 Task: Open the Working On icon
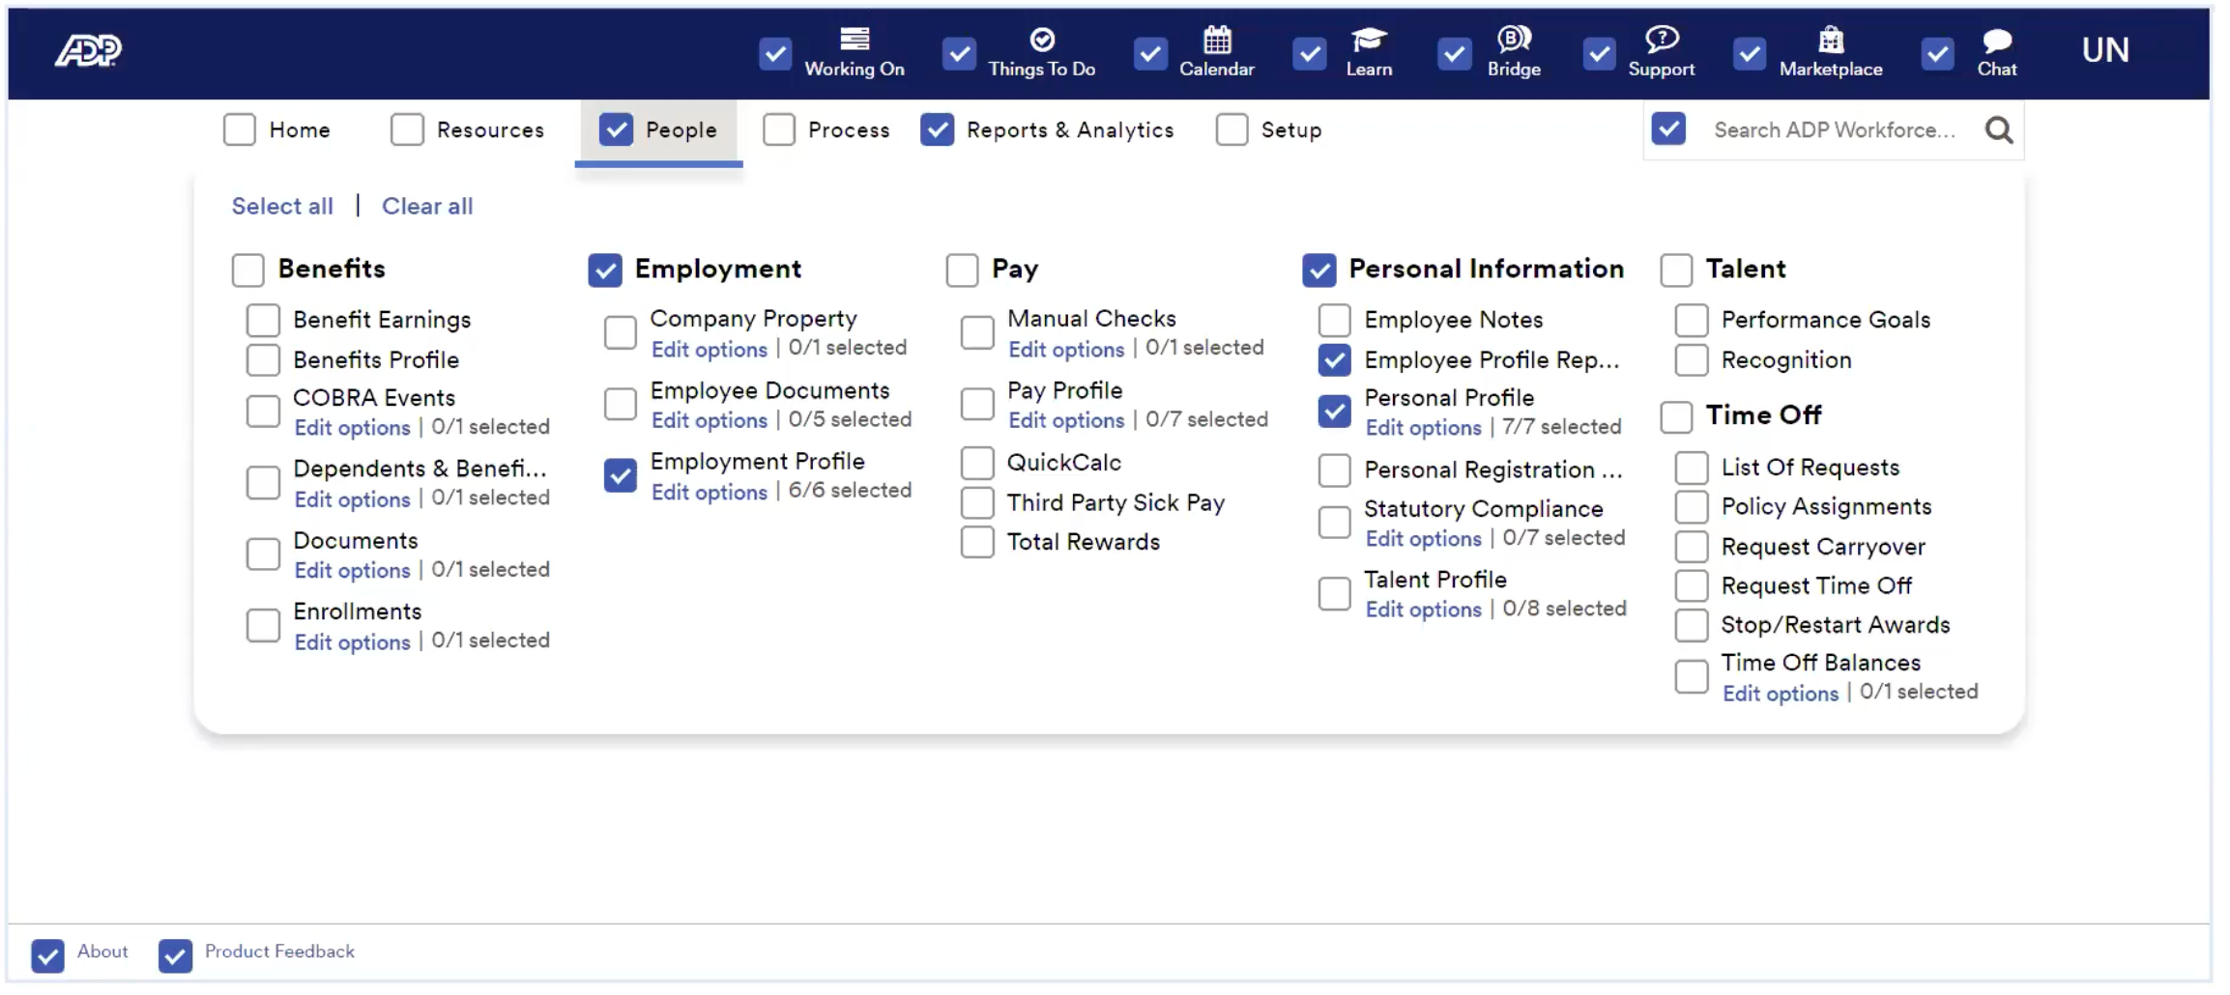854,39
